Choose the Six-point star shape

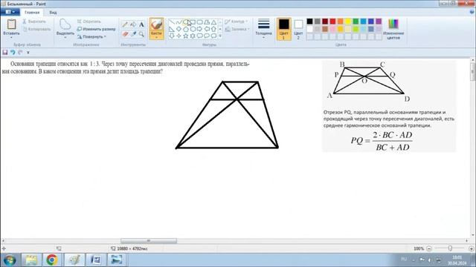point(193,36)
